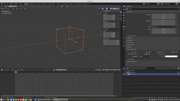Open the Render properties tab icon
The height and width of the screenshot is (101, 180).
point(124,13)
